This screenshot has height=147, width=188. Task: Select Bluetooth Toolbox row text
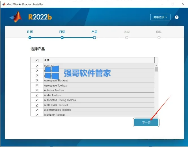pos(55,115)
